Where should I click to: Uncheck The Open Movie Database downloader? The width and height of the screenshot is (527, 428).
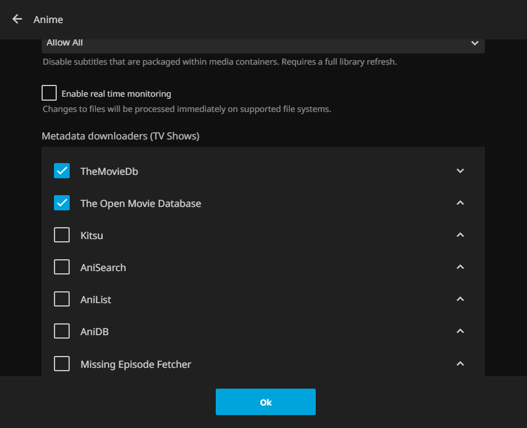click(62, 203)
